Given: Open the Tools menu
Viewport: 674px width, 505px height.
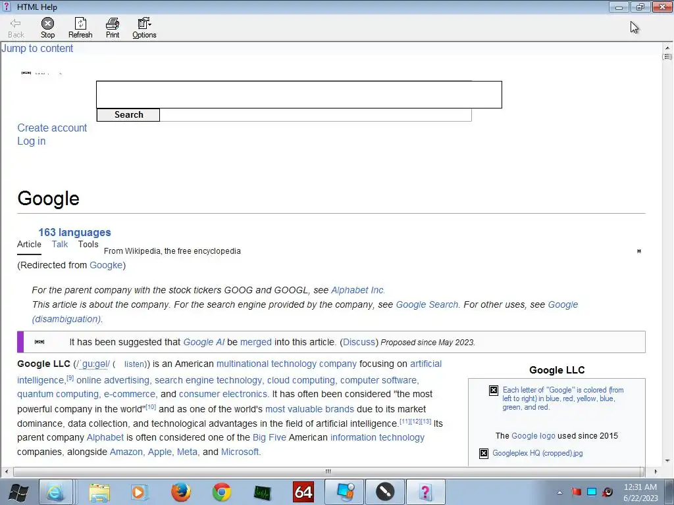Looking at the screenshot, I should point(88,245).
